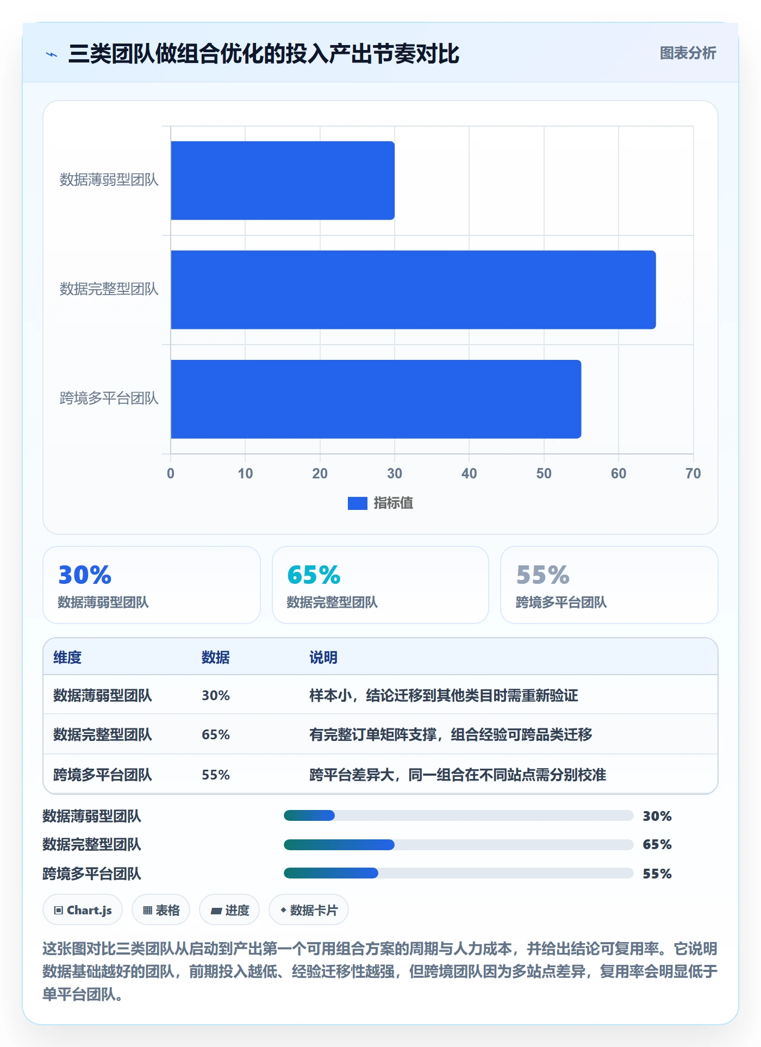Screen dimensions: 761x1047
Task: Click the 有完整订单矩阵支撑 description cell
Action: pos(451,734)
